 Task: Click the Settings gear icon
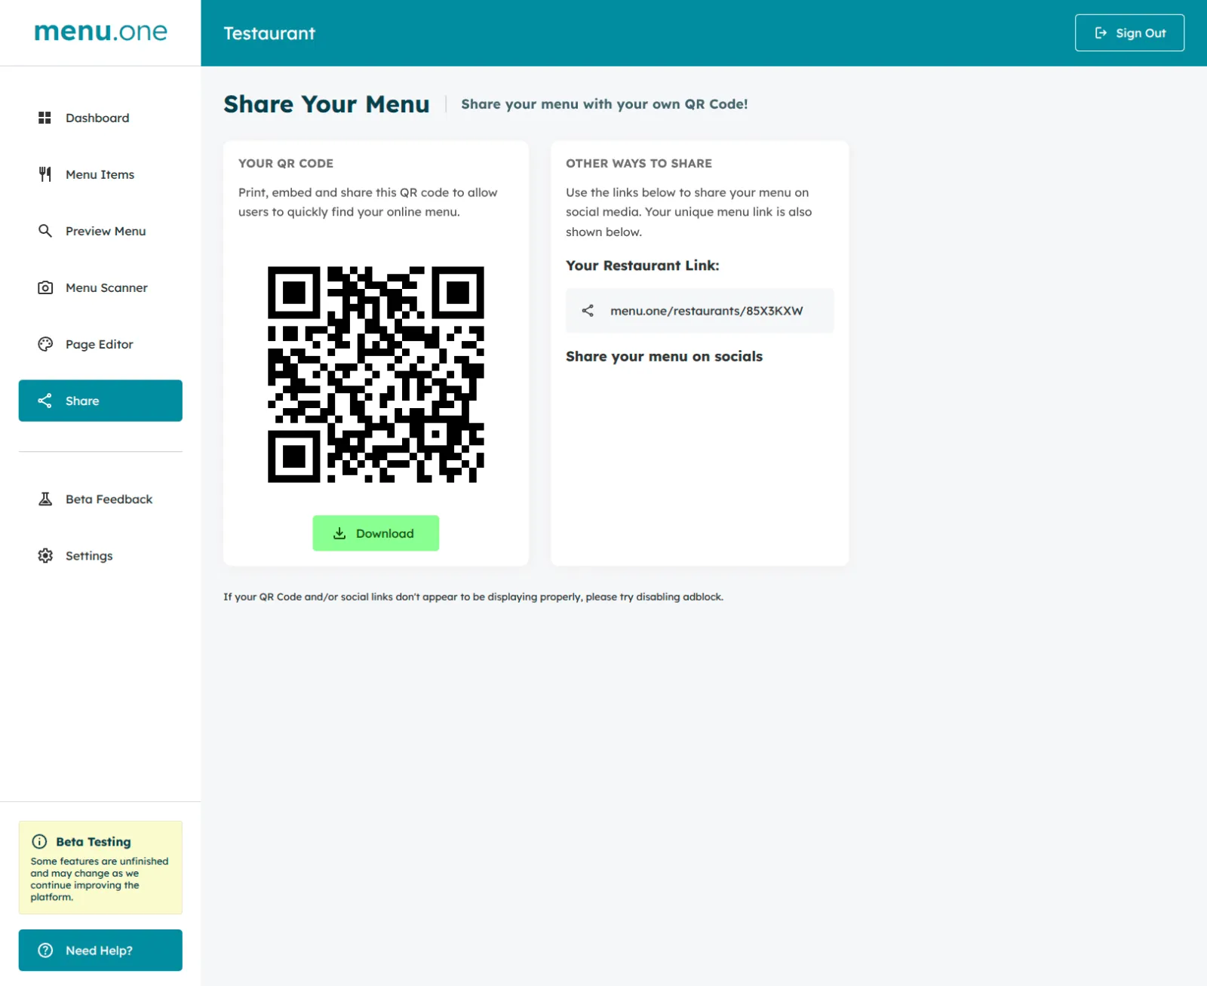pos(45,555)
